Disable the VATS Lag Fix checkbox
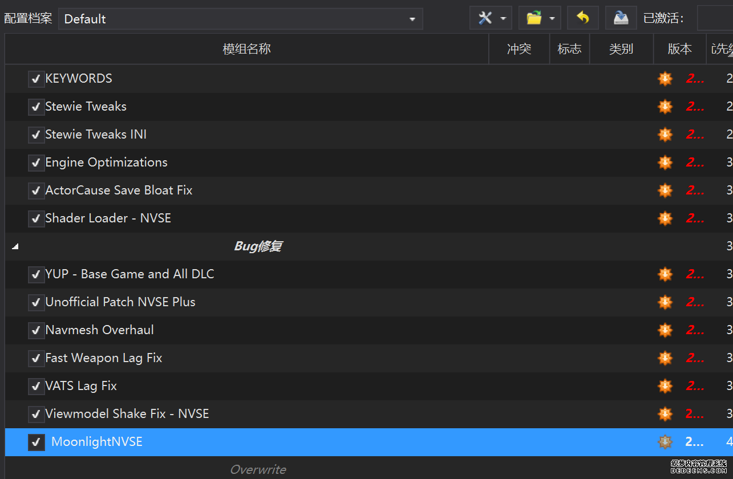Viewport: 733px width, 479px height. click(x=36, y=386)
